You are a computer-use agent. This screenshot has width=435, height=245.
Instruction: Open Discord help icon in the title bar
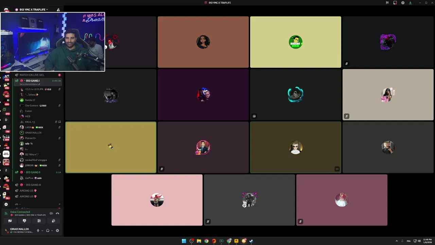click(403, 3)
